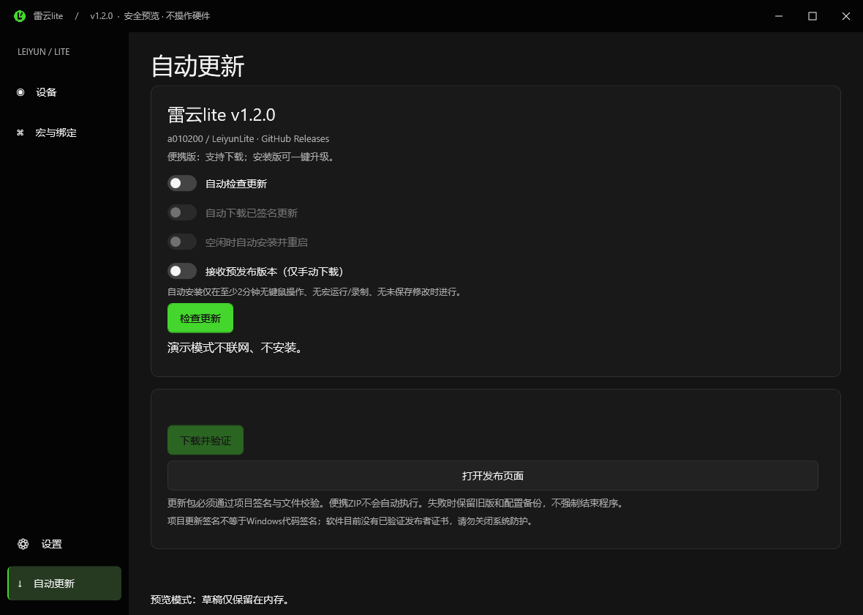This screenshot has height=615, width=863.
Task: Click the 雷云lite v1.2.0 heading
Action: click(222, 115)
